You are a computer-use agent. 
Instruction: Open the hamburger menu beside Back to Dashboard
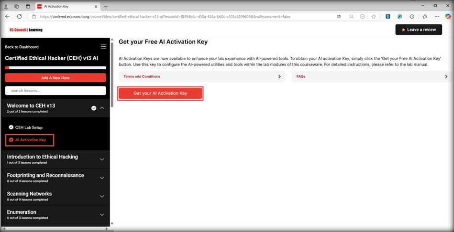coord(103,47)
